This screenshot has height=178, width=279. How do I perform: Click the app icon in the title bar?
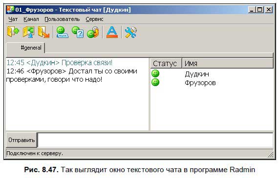pyautogui.click(x=10, y=9)
